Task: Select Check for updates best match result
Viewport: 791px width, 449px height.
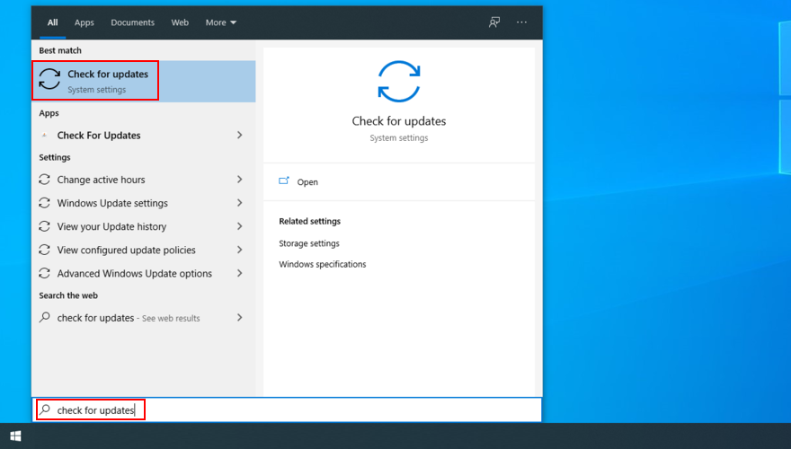Action: (x=108, y=81)
